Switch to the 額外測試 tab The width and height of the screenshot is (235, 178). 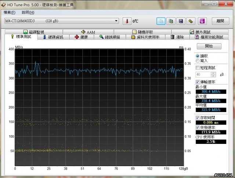(x=200, y=32)
